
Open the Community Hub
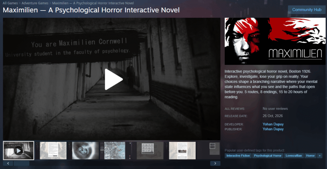click(x=307, y=10)
